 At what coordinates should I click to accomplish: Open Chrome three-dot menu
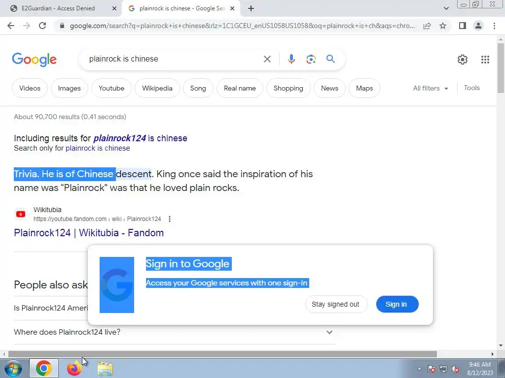click(x=494, y=26)
